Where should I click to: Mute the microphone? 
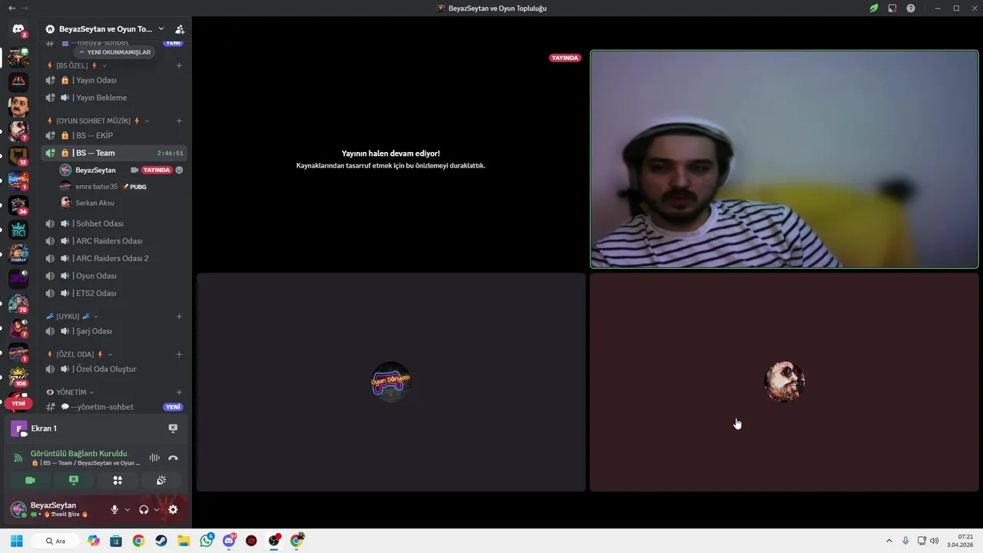click(x=114, y=509)
